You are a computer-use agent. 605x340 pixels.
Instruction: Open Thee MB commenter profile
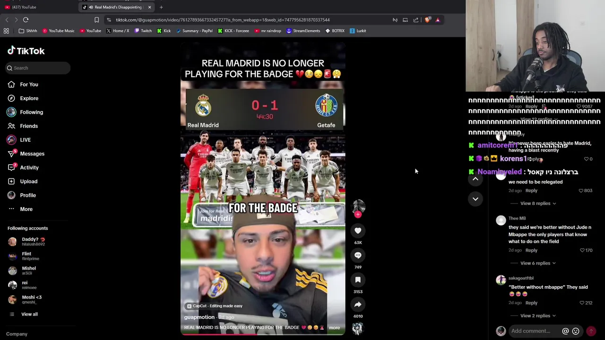pos(517,219)
